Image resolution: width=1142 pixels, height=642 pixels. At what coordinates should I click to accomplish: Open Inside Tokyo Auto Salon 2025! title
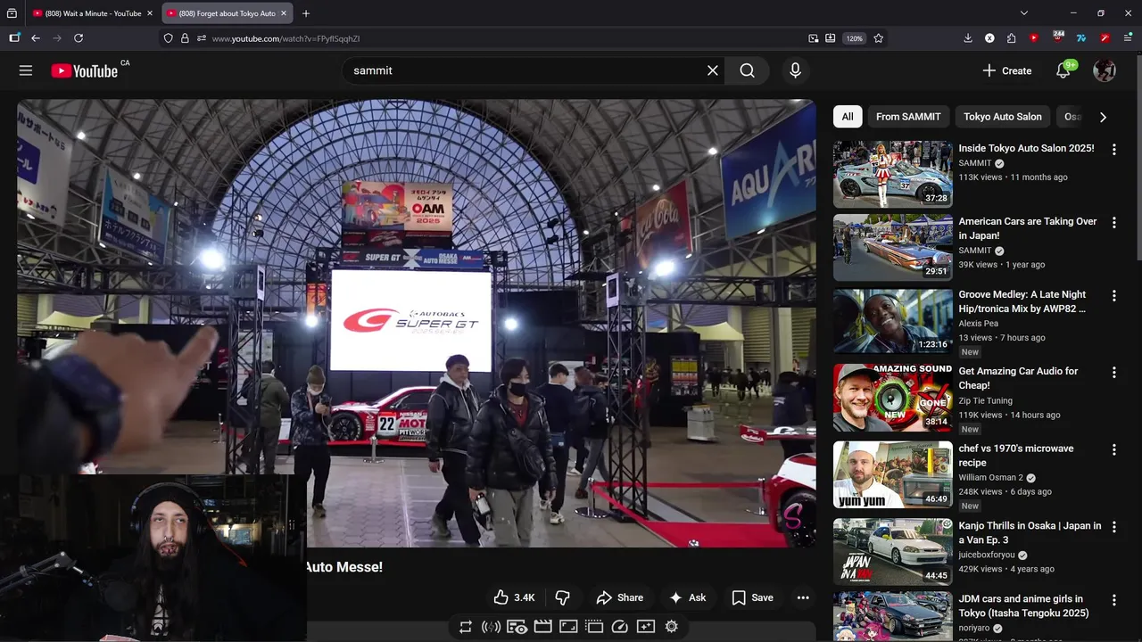(1026, 148)
